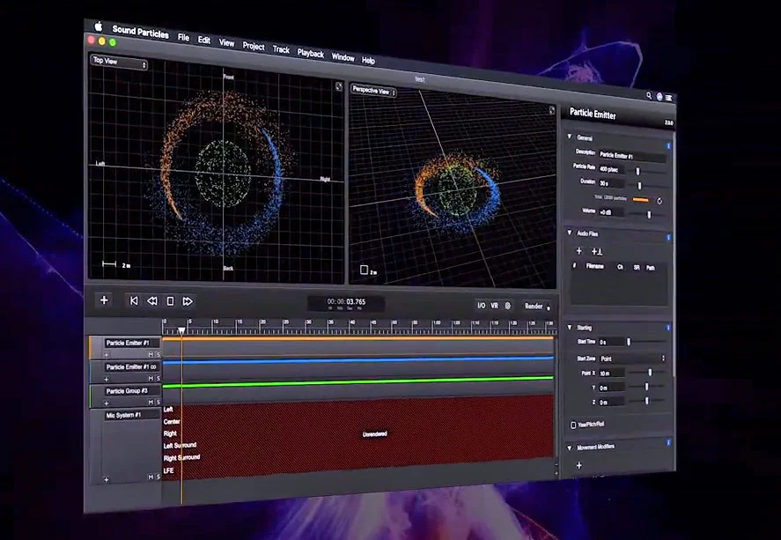Solo Mic System #1 track
The height and width of the screenshot is (540, 781).
point(158,477)
